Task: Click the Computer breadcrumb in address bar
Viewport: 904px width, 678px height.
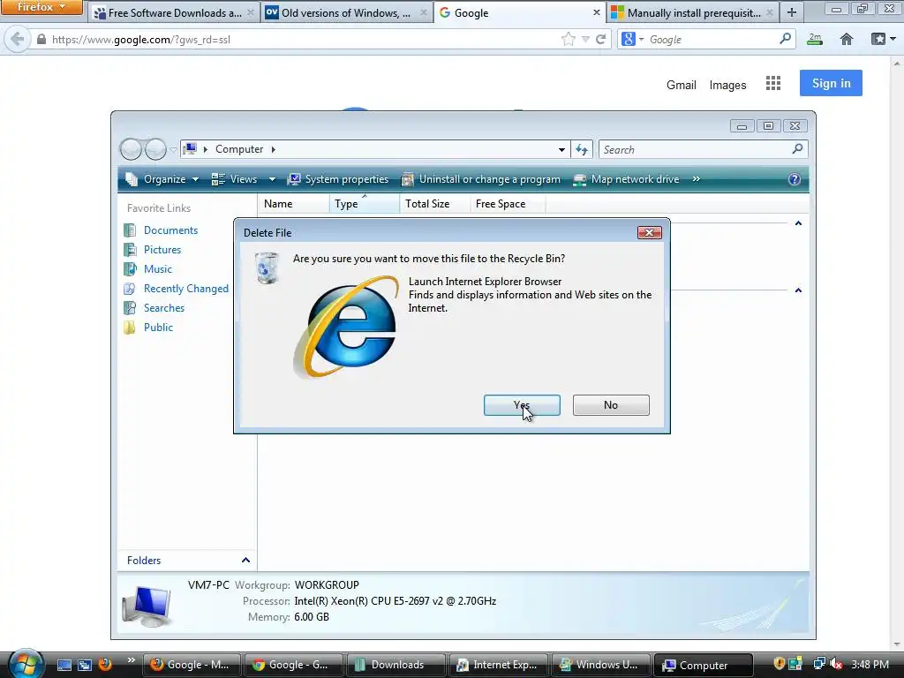Action: [239, 149]
